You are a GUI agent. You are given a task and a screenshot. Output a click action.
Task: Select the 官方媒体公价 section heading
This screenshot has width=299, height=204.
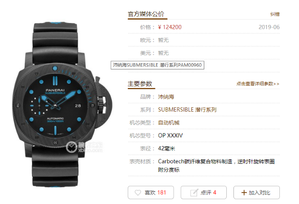146,14
